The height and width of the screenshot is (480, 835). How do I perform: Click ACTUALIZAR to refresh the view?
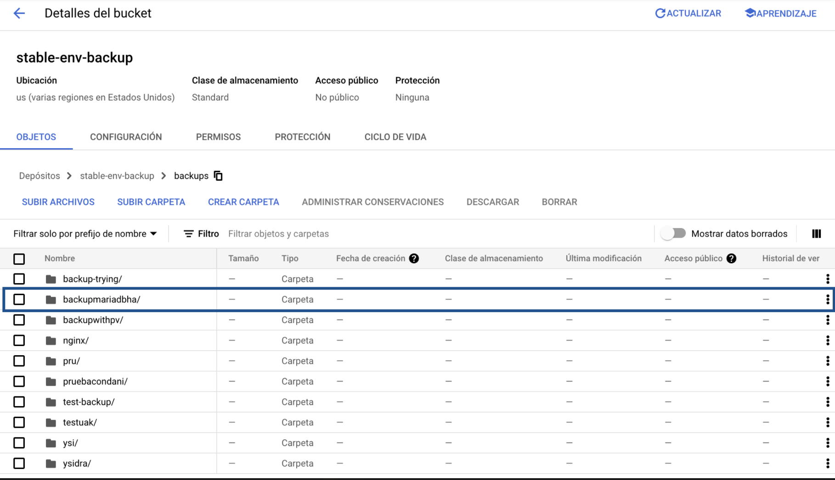(688, 13)
